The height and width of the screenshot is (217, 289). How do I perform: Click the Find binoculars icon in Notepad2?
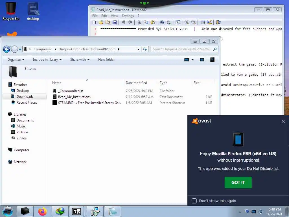click(162, 22)
